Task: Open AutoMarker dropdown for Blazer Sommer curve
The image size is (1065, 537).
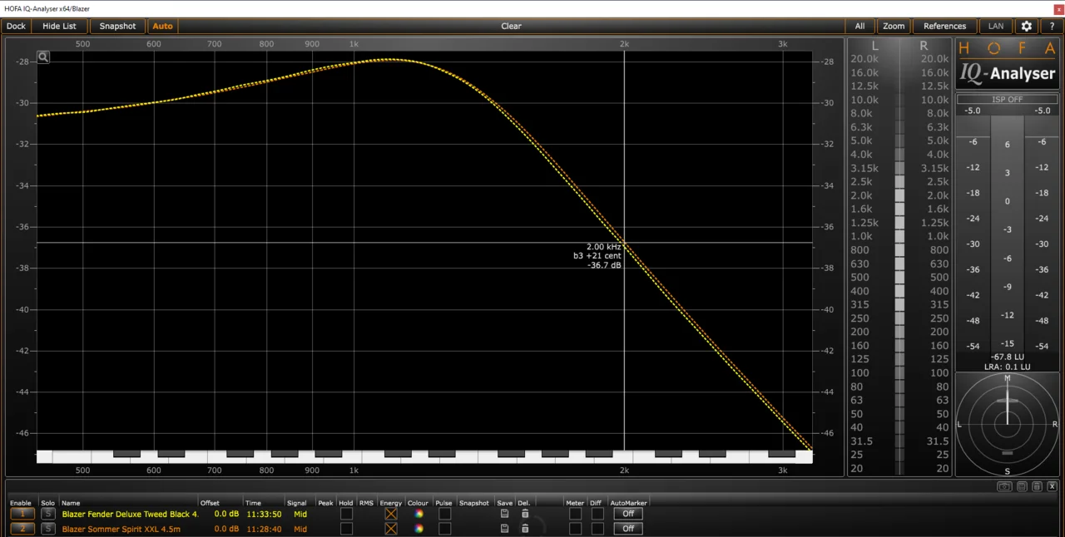Action: pyautogui.click(x=628, y=529)
